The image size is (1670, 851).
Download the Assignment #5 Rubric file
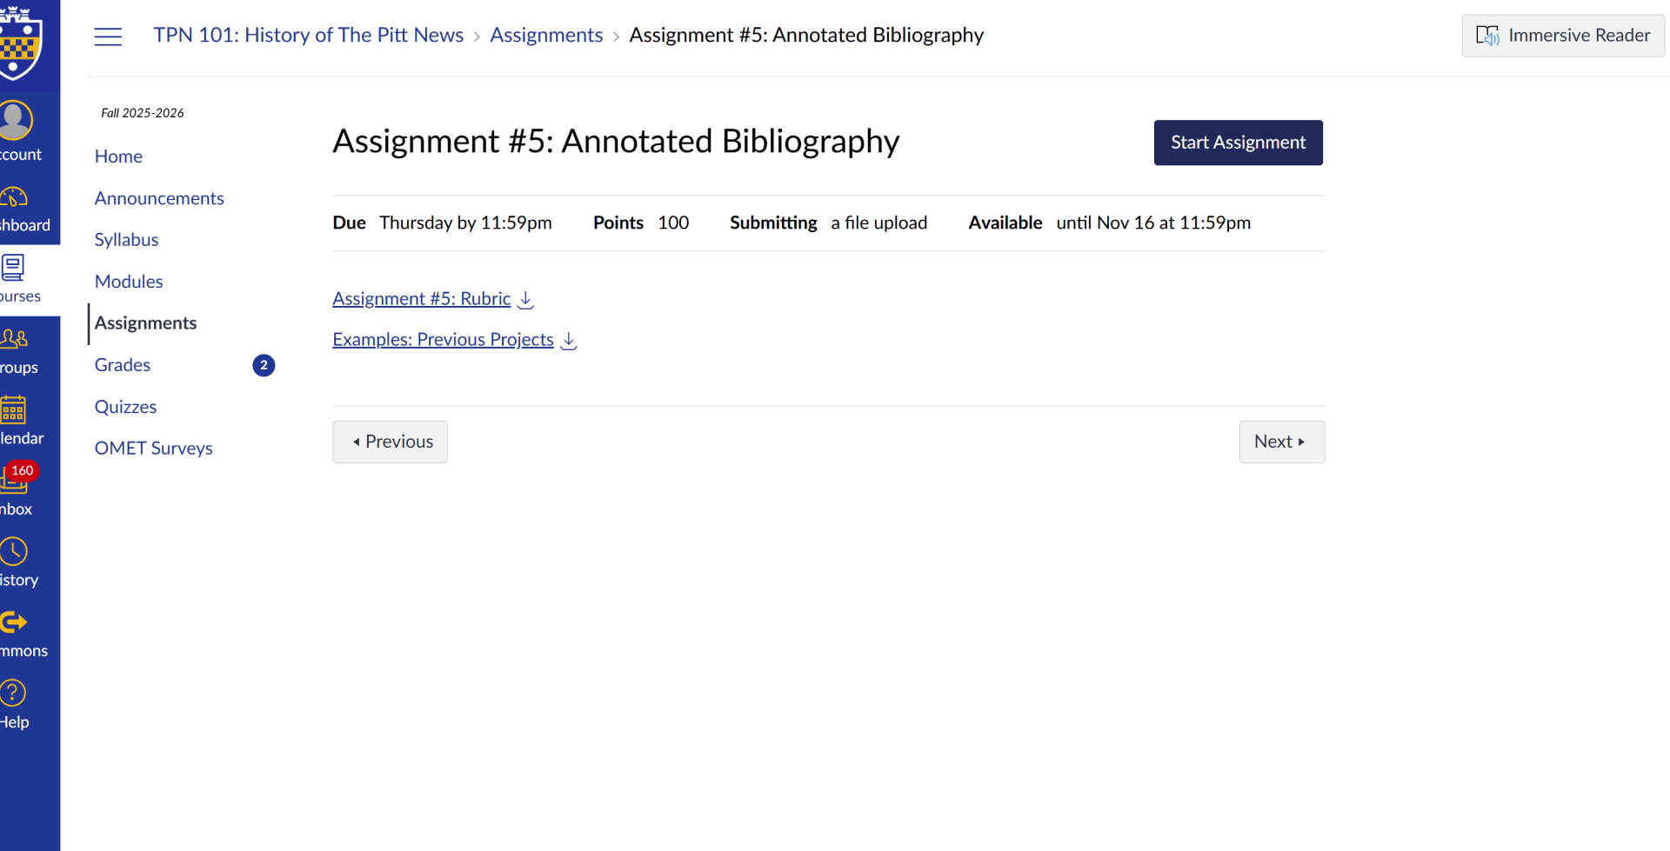coord(525,300)
